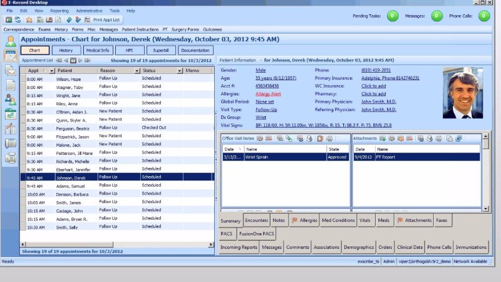Select the appointments calendar sidebar icon

(x=11, y=56)
